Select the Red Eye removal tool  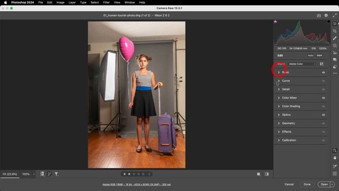[x=335, y=53]
